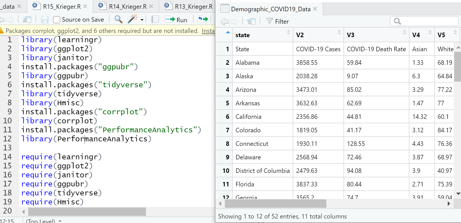Click the data viewer horizontal scrollbar
The height and width of the screenshot is (223, 461).
[275, 203]
